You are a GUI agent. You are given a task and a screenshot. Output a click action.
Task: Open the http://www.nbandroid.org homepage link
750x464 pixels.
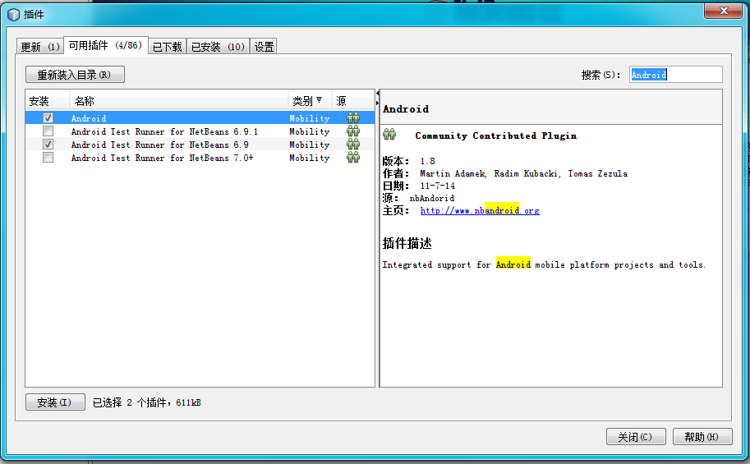click(x=480, y=210)
